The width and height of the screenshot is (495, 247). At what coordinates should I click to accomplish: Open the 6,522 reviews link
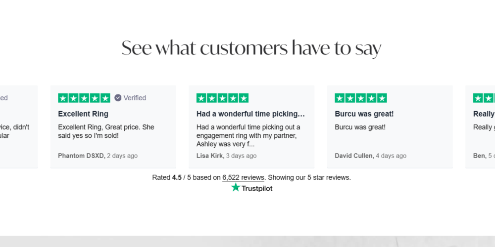tap(243, 177)
